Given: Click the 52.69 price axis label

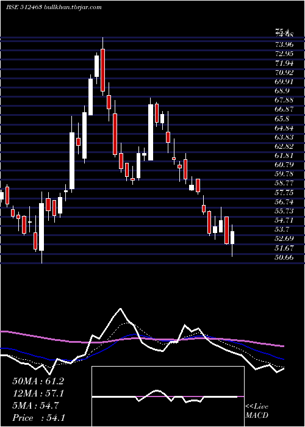Looking at the screenshot, I should pyautogui.click(x=284, y=239).
